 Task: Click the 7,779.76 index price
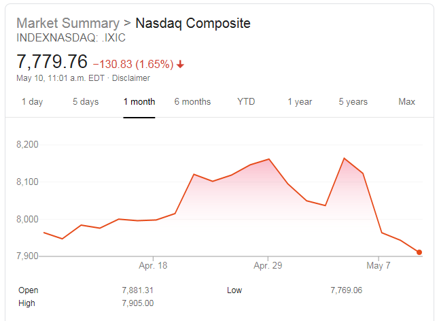pyautogui.click(x=52, y=62)
